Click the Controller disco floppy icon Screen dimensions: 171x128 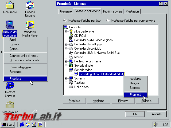click(x=71, y=44)
